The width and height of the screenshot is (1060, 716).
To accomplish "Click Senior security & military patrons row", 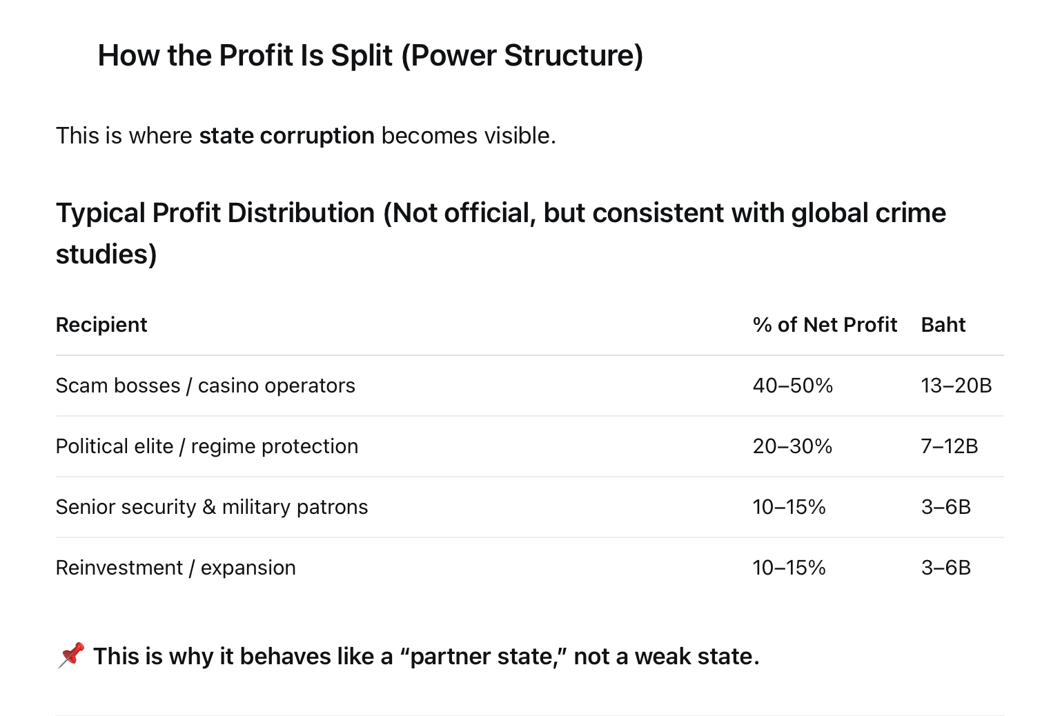I will tap(211, 507).
